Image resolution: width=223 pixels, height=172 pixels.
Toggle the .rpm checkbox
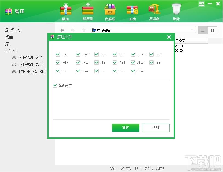pos(78,71)
